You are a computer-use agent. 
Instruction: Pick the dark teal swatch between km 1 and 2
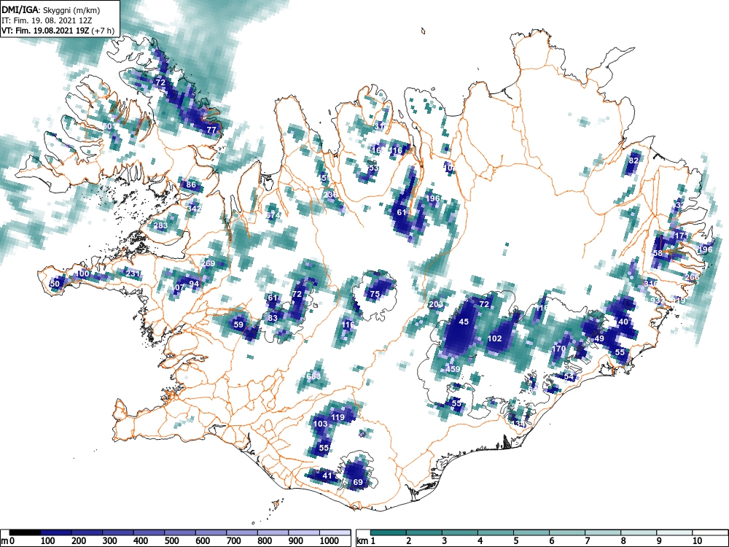389,532
